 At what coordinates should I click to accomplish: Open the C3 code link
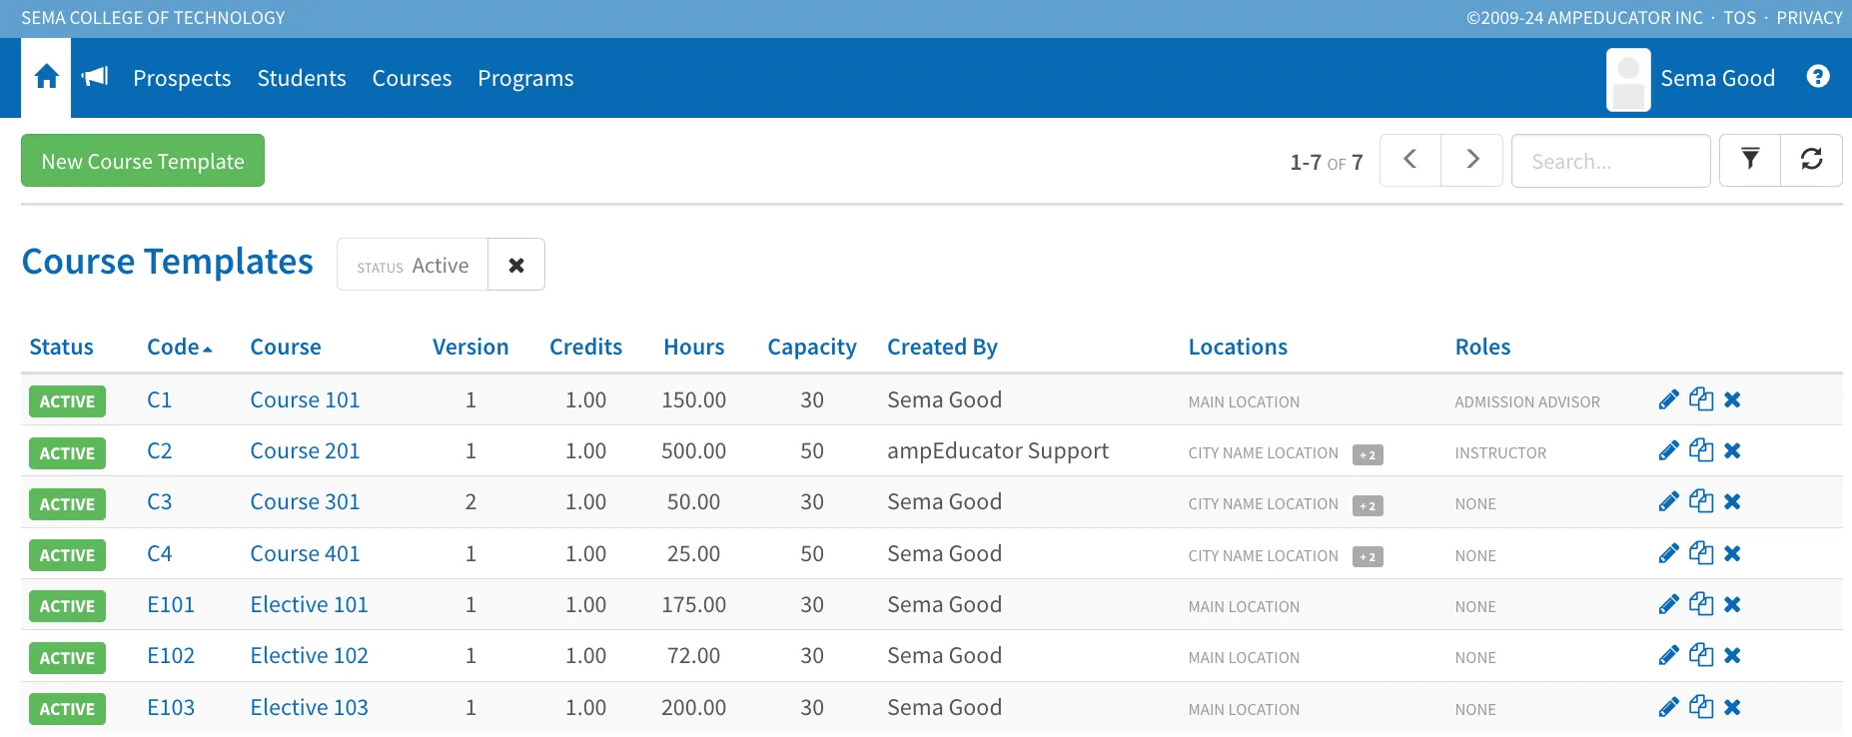coord(159,502)
